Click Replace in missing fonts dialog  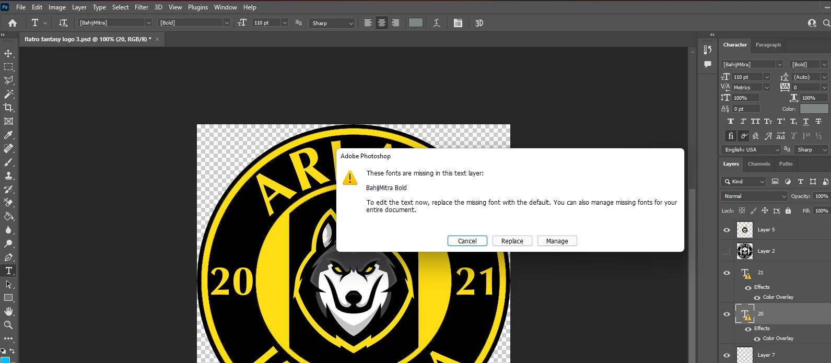[x=512, y=241]
